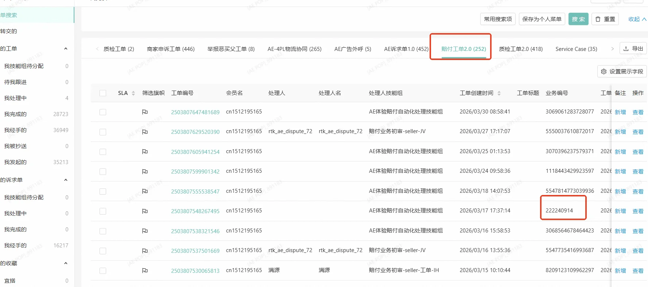
Task: Click the SLA column sort arrows
Action: tap(133, 93)
